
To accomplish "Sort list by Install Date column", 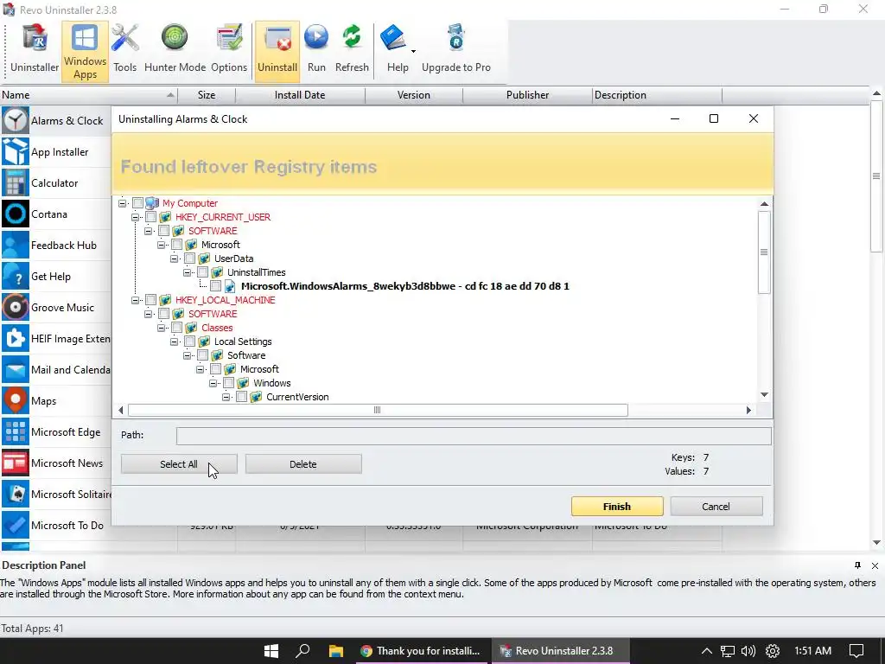I will pos(300,95).
